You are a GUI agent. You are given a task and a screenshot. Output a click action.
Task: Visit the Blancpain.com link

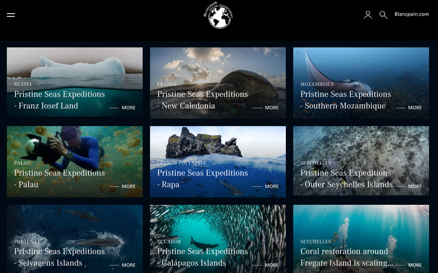(x=412, y=14)
